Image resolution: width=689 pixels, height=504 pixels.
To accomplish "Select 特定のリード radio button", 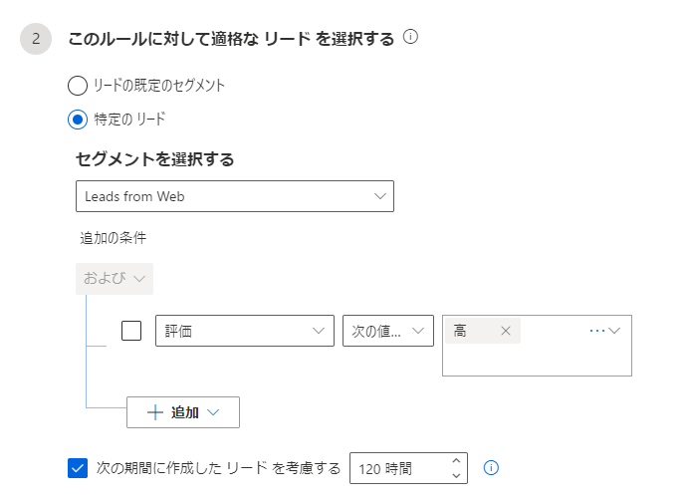I will 78,120.
